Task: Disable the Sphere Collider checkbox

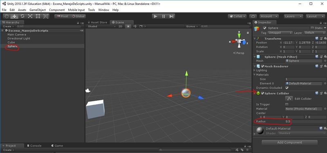Action: tap(262, 93)
